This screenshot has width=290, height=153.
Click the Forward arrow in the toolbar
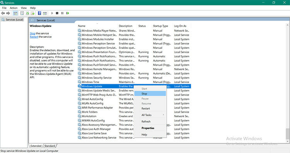coord(8,13)
